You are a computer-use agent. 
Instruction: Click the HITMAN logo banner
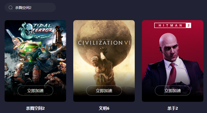tap(173, 25)
